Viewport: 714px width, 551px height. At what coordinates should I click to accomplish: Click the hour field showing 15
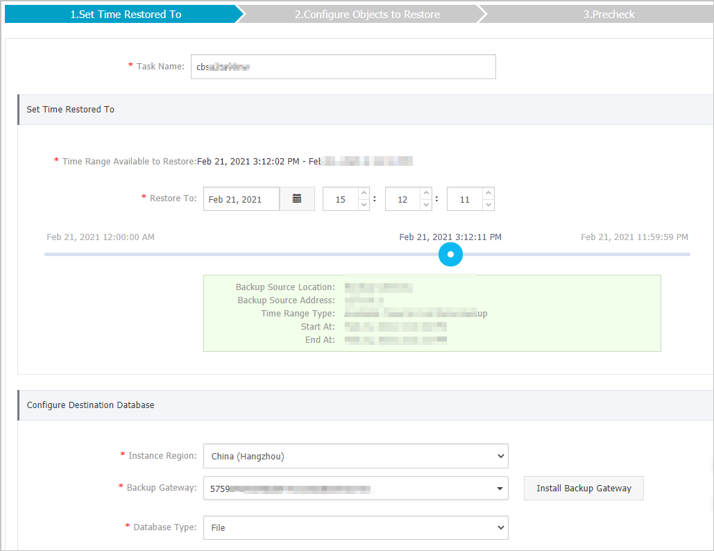(341, 199)
